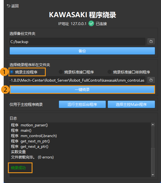This screenshot has width=161, height=183.
Task: Click the mm_control.as path field
Action: tap(77, 80)
